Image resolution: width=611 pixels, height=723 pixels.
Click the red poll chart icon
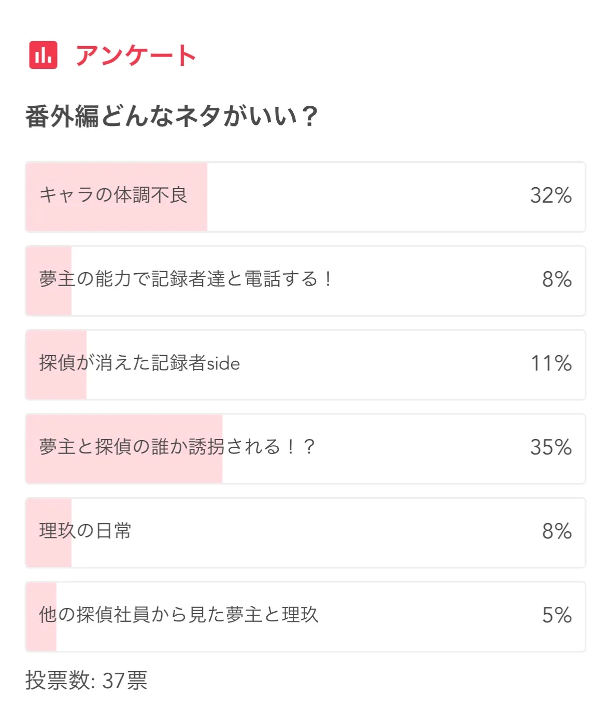pyautogui.click(x=43, y=55)
